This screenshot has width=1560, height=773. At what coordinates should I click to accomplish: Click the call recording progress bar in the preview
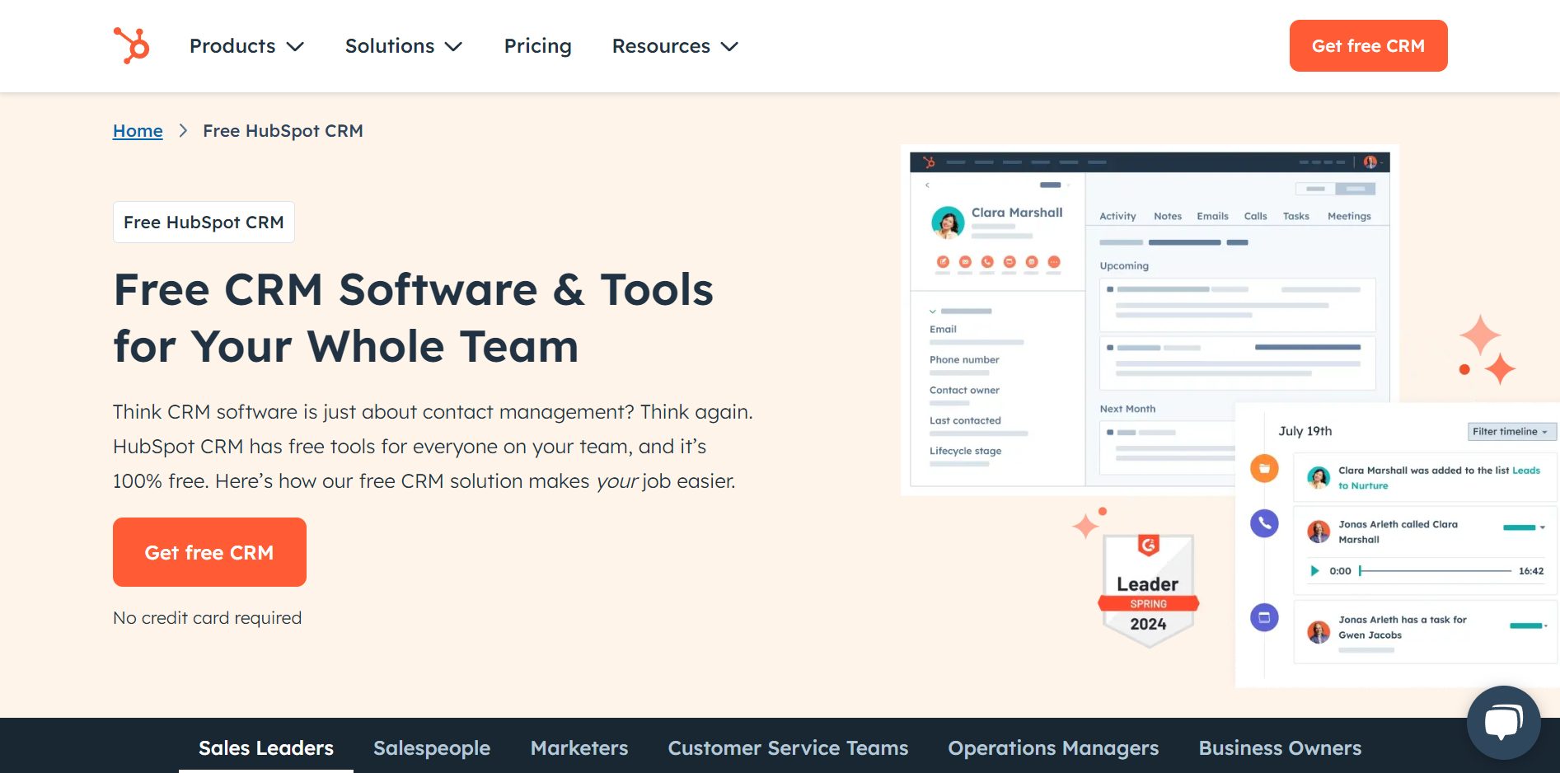coord(1436,570)
